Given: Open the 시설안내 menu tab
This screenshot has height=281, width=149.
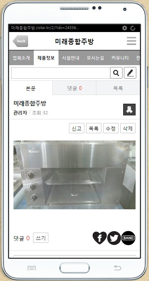Looking at the screenshot, I should pos(71,58).
